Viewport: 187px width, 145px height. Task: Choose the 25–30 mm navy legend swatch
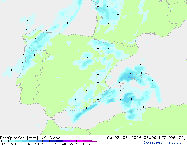[59, 141]
